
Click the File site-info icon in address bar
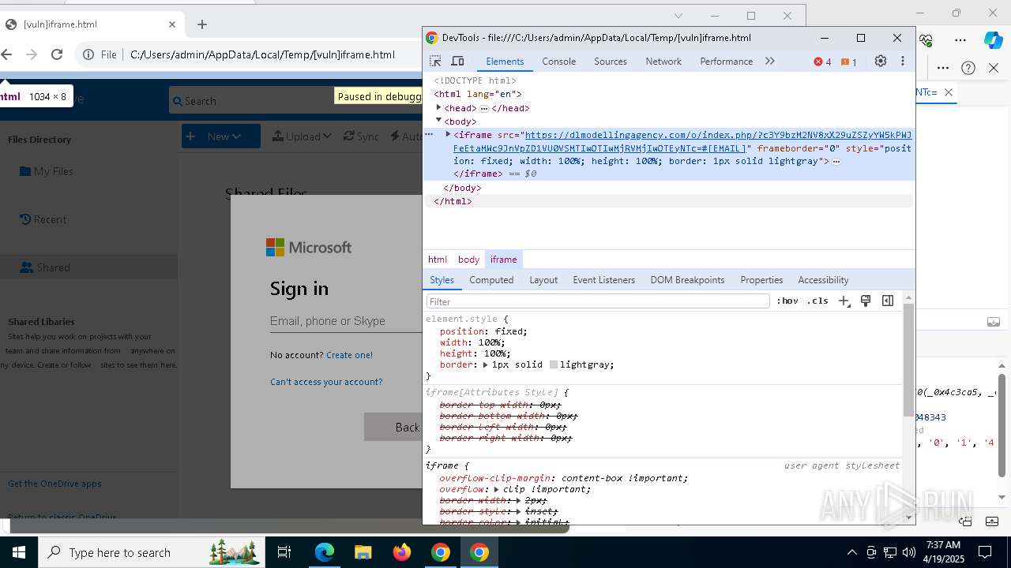click(x=100, y=54)
